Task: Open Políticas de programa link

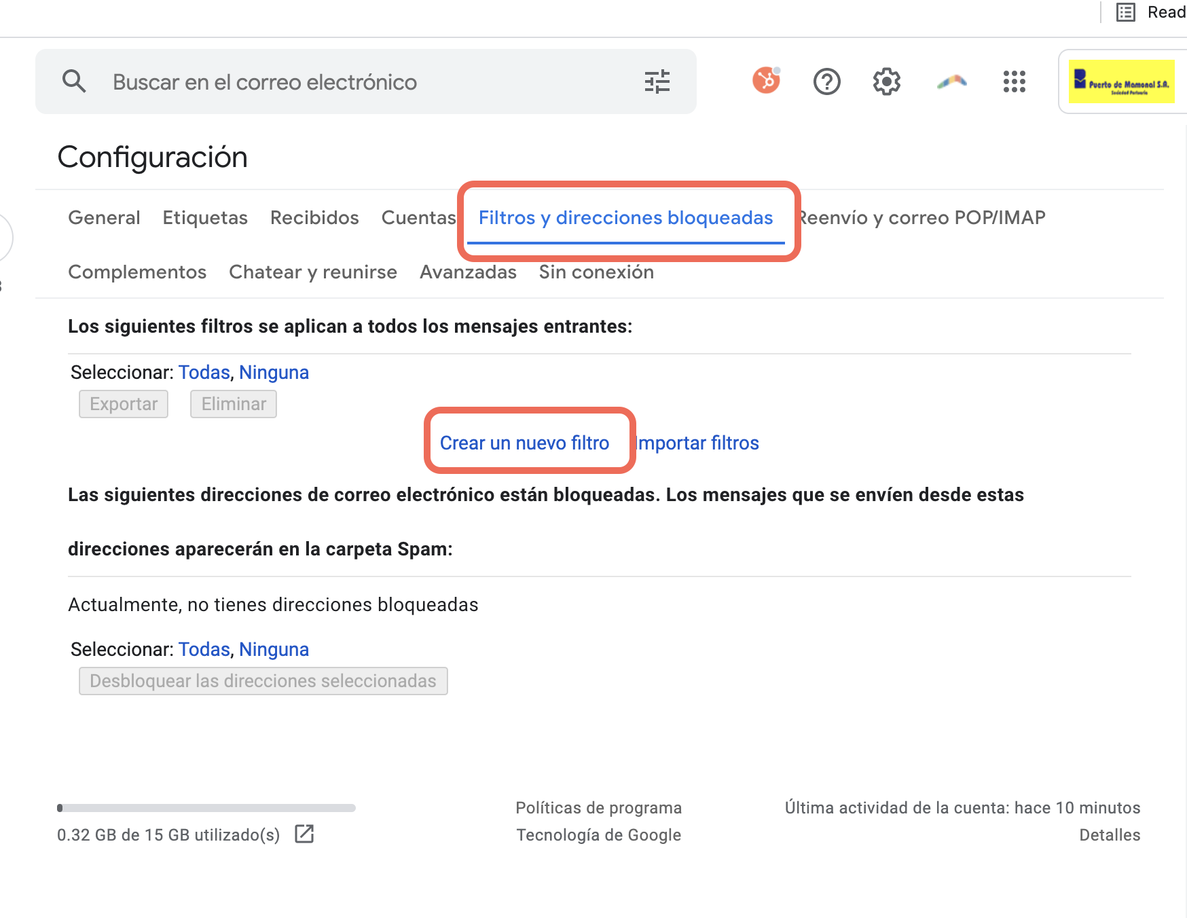Action: (x=598, y=807)
